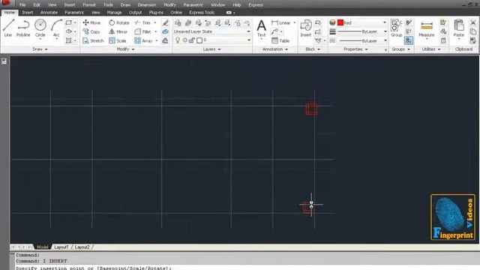The width and height of the screenshot is (480, 270).
Task: Select the Model tab
Action: [x=42, y=247]
